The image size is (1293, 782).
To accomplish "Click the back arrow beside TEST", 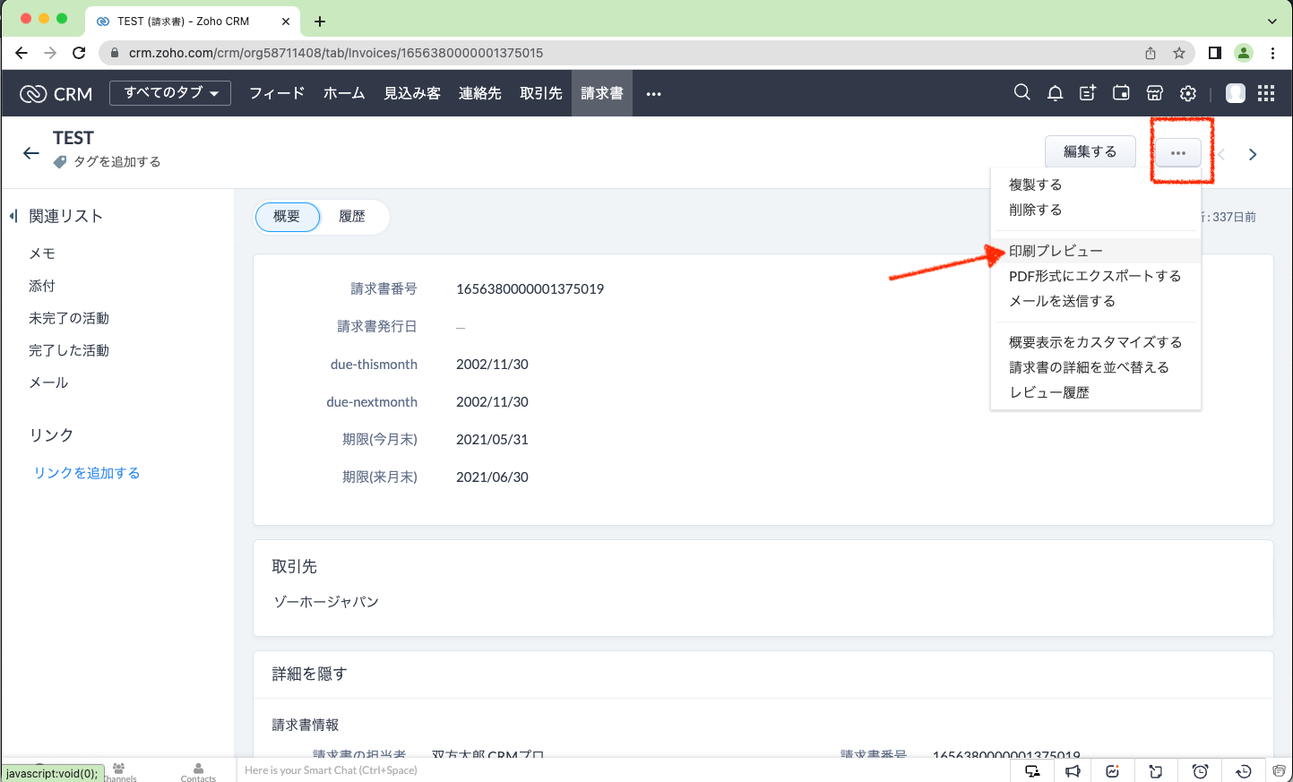I will click(x=31, y=153).
